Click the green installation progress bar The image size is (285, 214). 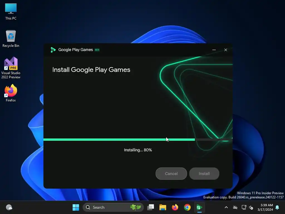click(x=119, y=140)
